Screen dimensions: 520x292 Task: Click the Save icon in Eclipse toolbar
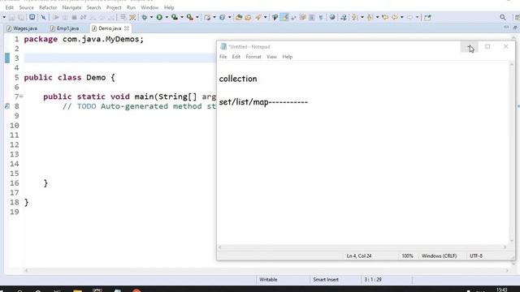tap(11, 17)
